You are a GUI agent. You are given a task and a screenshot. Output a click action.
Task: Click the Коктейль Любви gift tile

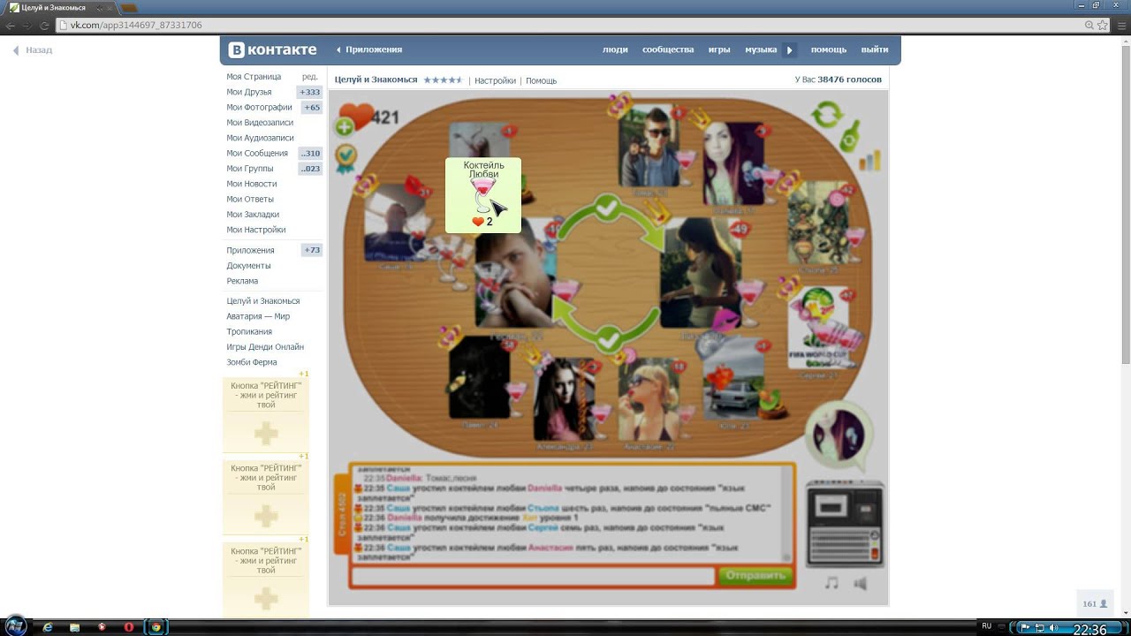(x=483, y=195)
